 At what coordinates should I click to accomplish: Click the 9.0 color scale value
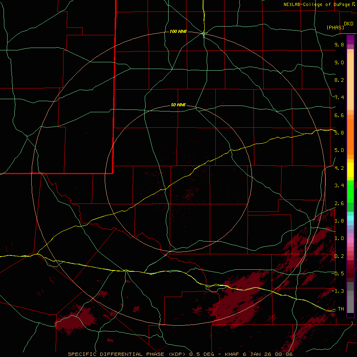click(339, 62)
